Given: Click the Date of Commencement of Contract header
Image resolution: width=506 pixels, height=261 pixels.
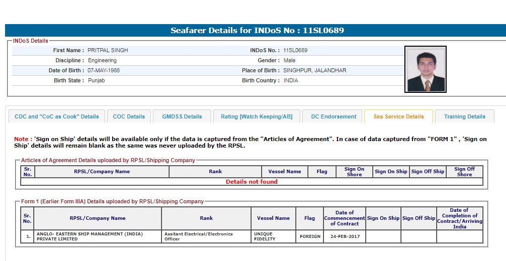Looking at the screenshot, I should tap(345, 218).
